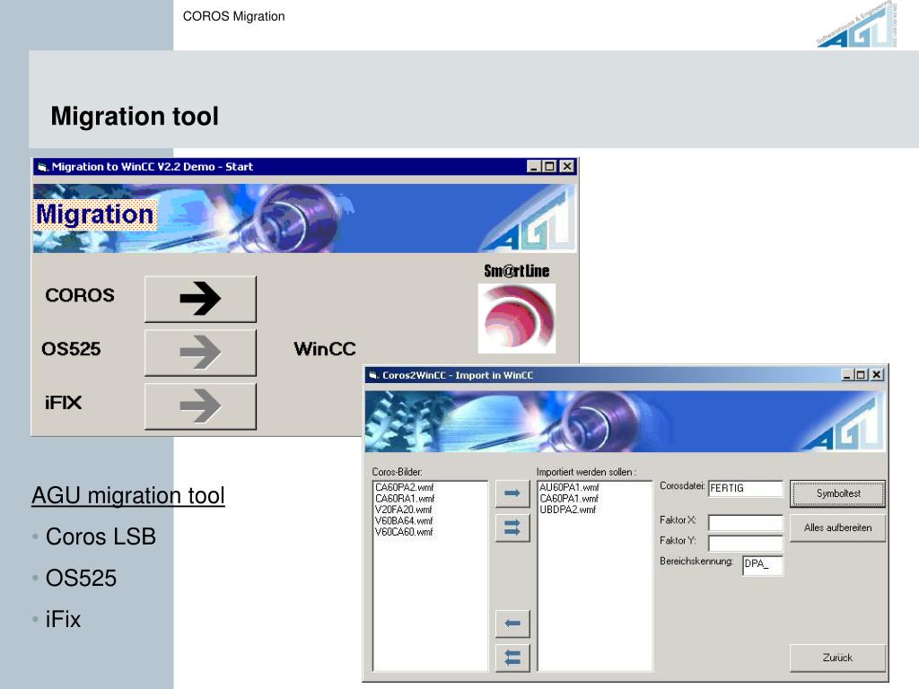
Task: Open the Sm@rtLine swirl logo
Action: click(517, 318)
